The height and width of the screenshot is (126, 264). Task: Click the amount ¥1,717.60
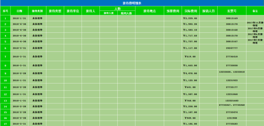click(x=191, y=35)
